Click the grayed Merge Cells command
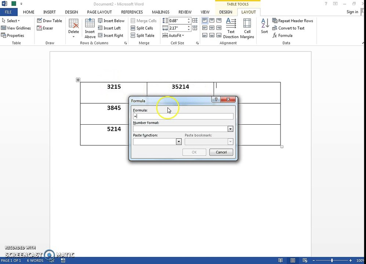Image resolution: width=366 pixels, height=264 pixels. 144,21
